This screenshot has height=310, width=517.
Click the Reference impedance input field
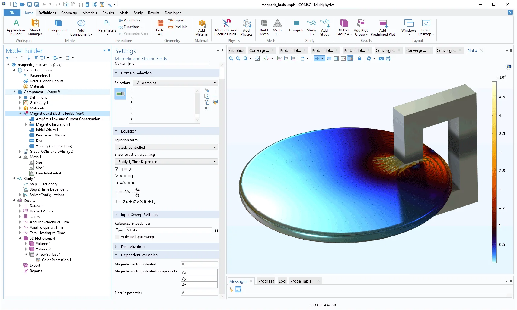169,230
